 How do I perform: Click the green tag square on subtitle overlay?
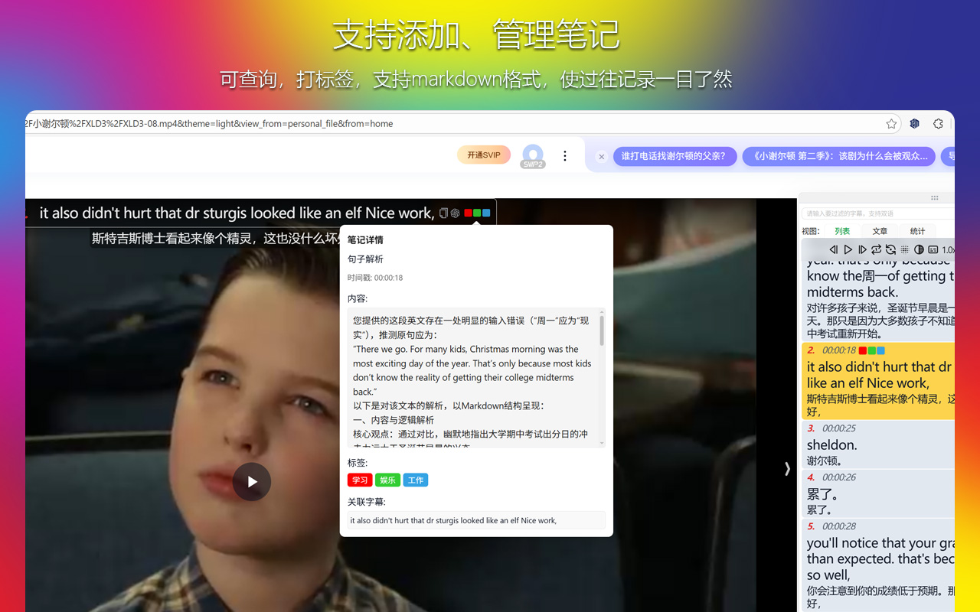point(477,213)
